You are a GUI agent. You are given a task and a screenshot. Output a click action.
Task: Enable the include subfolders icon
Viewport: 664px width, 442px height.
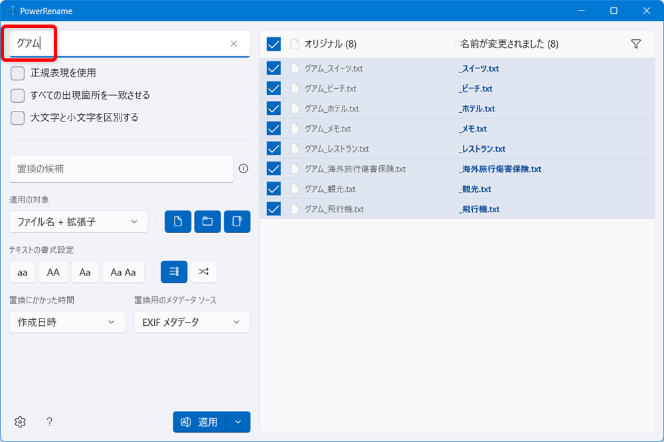(x=236, y=221)
